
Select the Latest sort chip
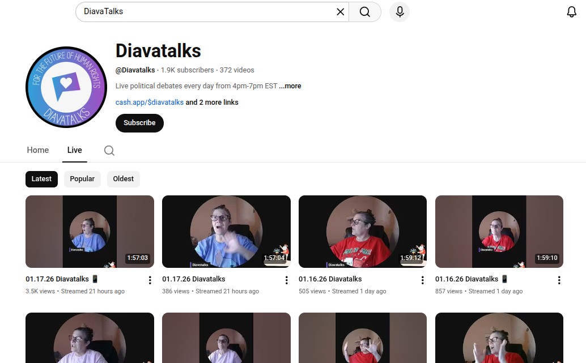point(41,179)
